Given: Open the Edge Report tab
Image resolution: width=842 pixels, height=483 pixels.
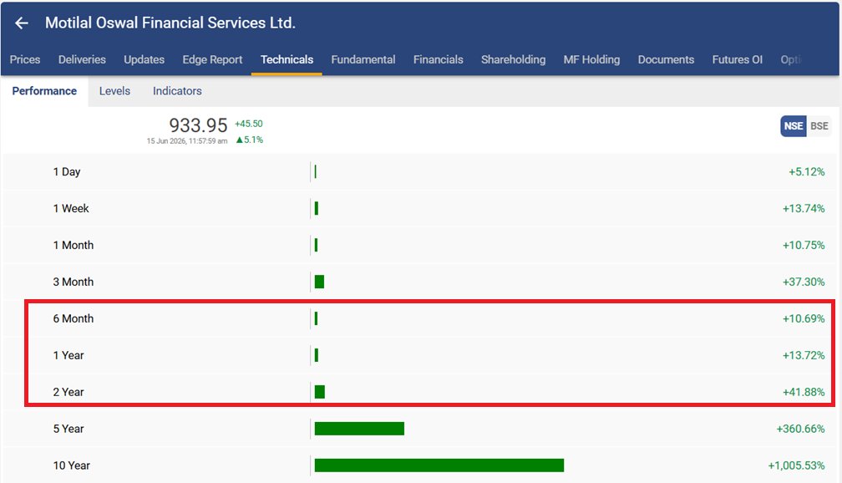Looking at the screenshot, I should coord(212,59).
